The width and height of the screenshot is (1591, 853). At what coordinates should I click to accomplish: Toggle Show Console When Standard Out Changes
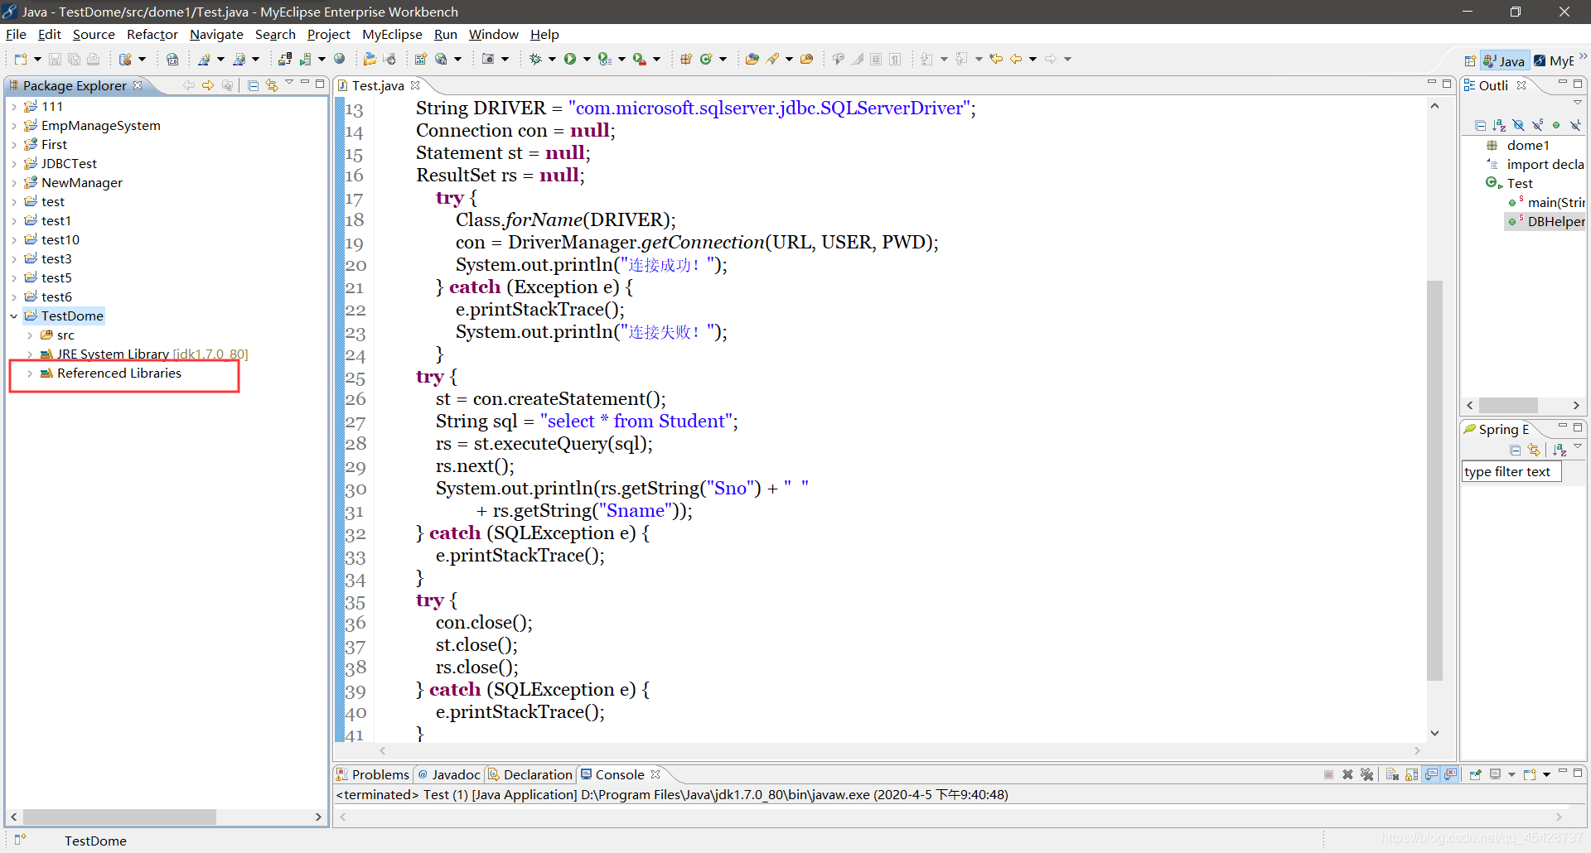(x=1431, y=773)
